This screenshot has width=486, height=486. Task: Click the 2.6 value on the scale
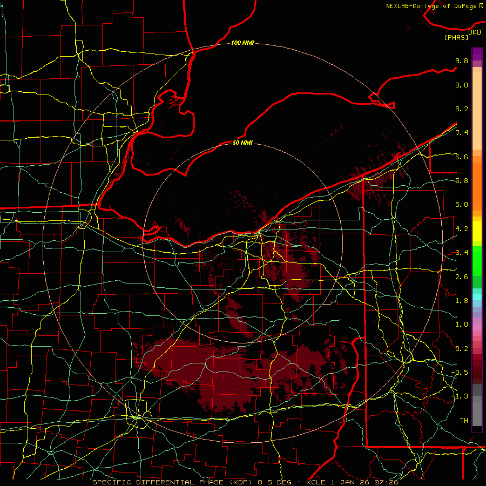tap(462, 277)
